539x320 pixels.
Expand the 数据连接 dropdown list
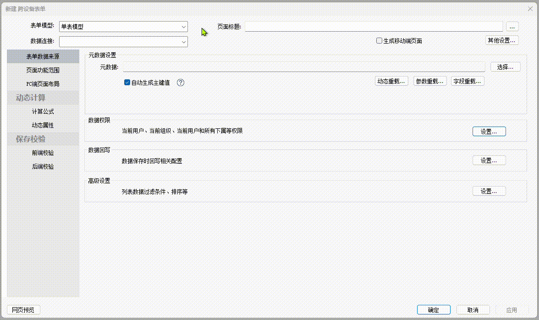183,41
